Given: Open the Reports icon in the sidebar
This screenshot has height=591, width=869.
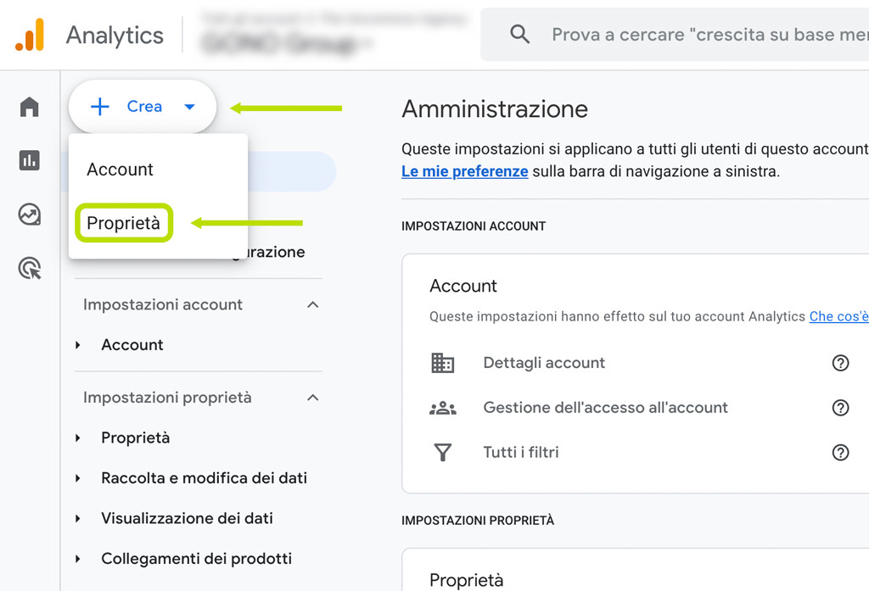Looking at the screenshot, I should coord(29,160).
